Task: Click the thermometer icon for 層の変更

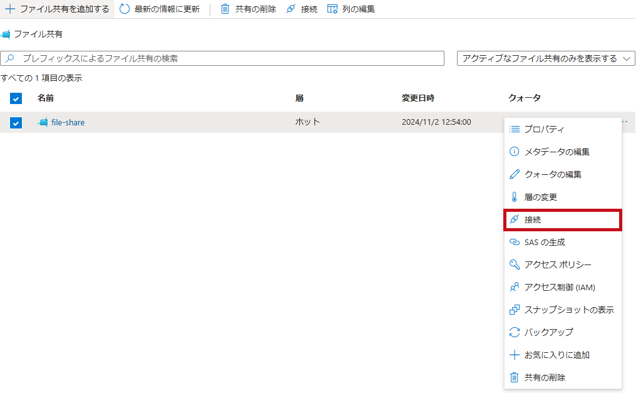Action: point(515,197)
